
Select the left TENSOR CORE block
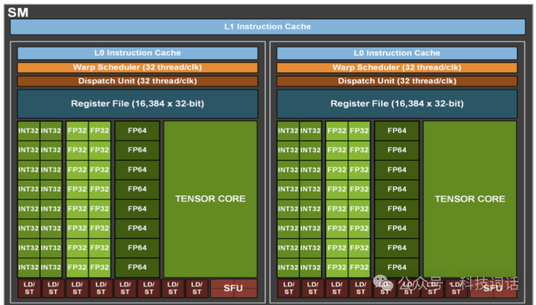[x=210, y=198]
